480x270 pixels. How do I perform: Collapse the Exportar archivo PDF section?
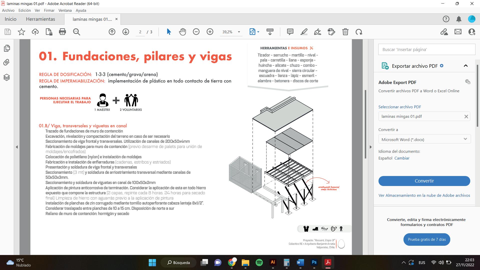pyautogui.click(x=465, y=66)
